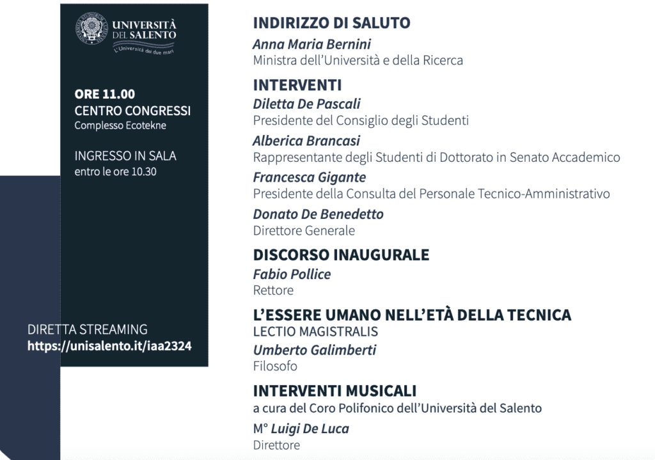The height and width of the screenshot is (460, 655).
Task: Click the INTERVENTI MUSICALI heading
Action: [335, 390]
